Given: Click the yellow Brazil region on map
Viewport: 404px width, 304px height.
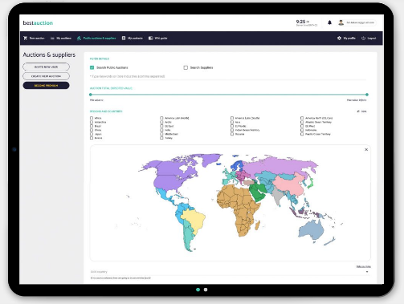Looking at the screenshot, I should coord(195,219).
